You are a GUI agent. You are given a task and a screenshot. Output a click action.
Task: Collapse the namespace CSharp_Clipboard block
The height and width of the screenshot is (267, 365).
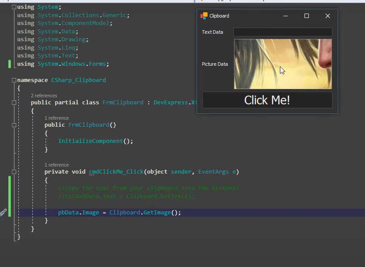14,80
